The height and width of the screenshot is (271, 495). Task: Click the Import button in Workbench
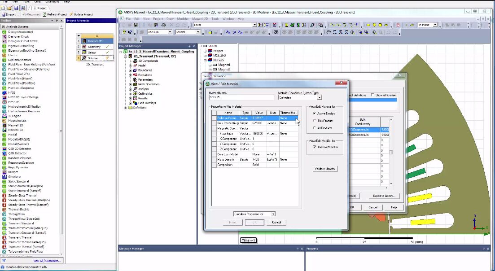click(x=10, y=14)
